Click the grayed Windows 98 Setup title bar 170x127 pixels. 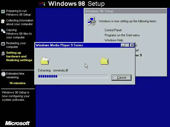125,11
